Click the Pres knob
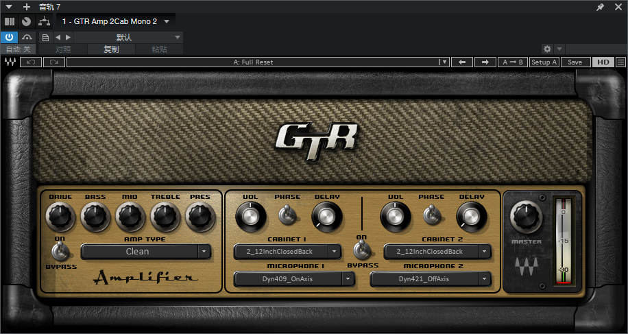This screenshot has height=334, width=628. click(200, 217)
